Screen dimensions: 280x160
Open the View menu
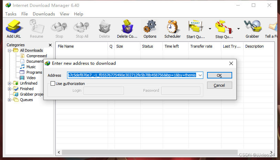[x=64, y=14]
